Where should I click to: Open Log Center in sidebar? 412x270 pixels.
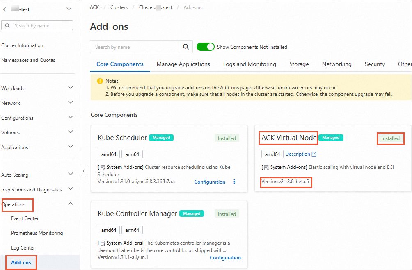[23, 248]
